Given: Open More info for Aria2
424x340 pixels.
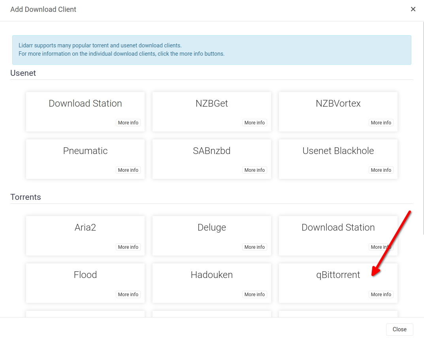Looking at the screenshot, I should pyautogui.click(x=128, y=247).
